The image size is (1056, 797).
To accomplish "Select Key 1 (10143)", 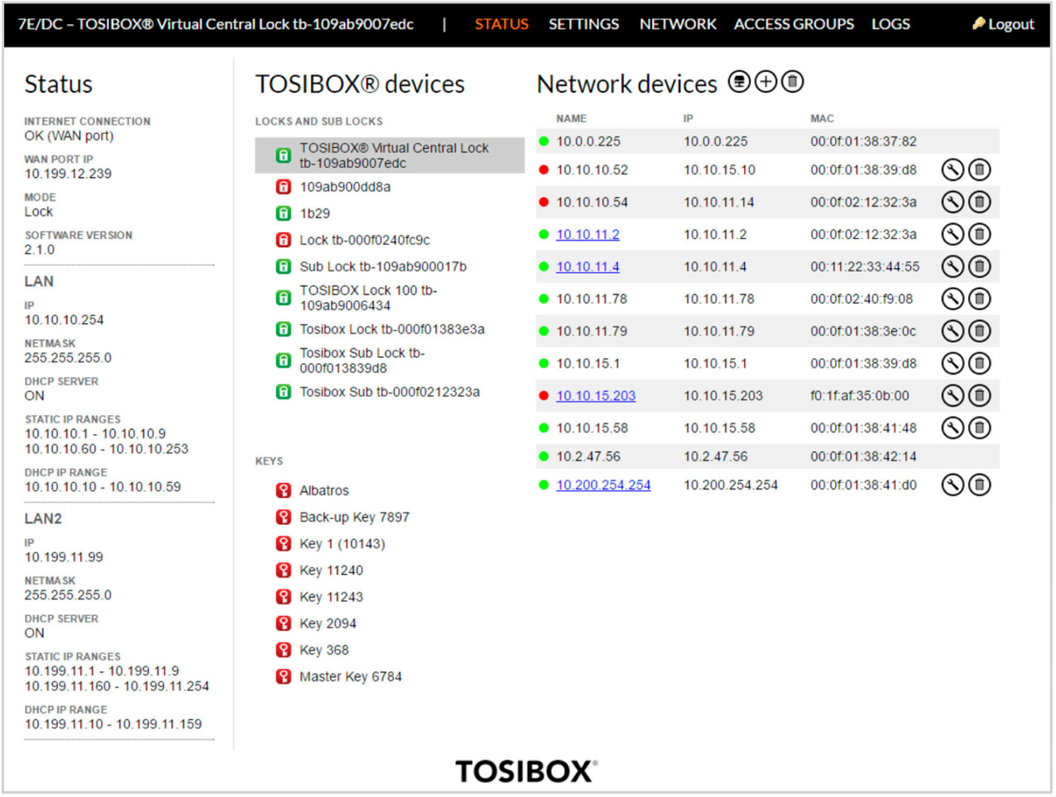I will pos(343,544).
